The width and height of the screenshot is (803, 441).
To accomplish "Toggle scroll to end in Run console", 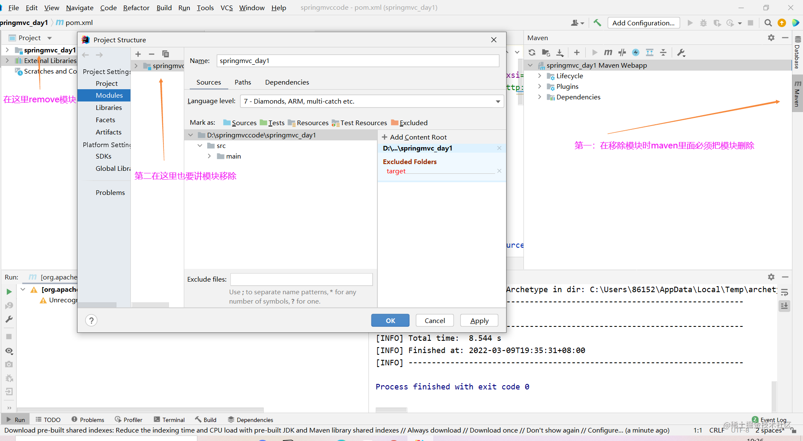I will [784, 306].
